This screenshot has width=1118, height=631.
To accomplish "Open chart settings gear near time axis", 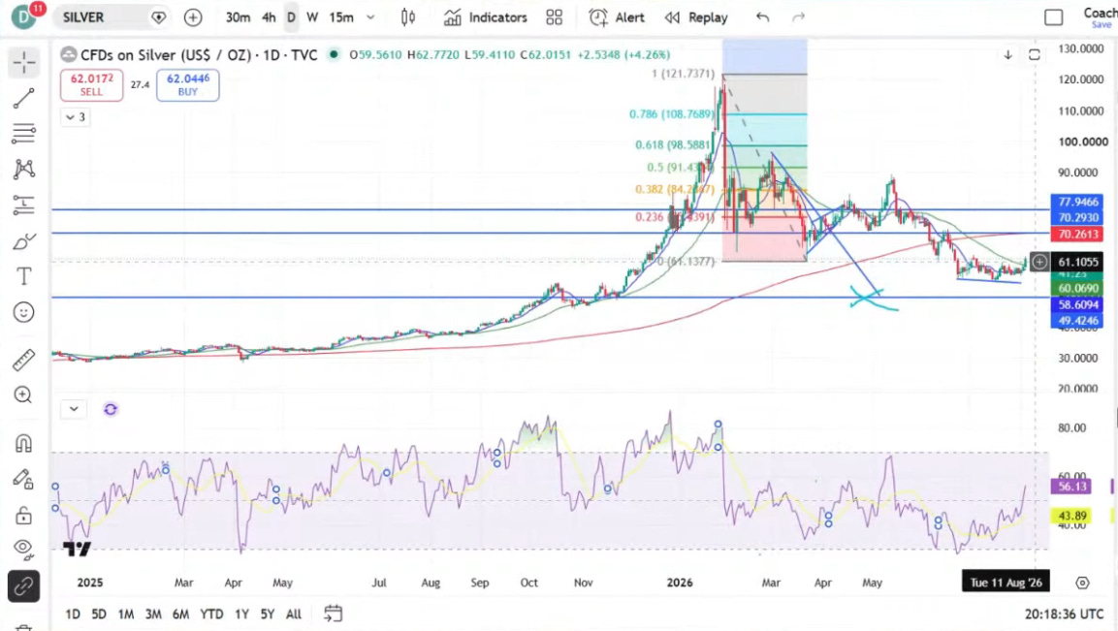I will tap(1082, 583).
